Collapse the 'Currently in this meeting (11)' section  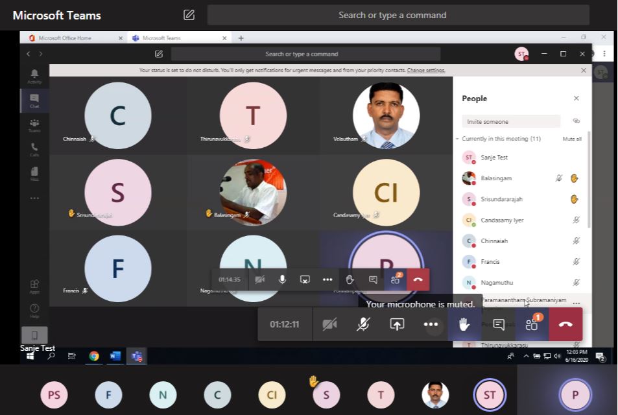tap(457, 139)
